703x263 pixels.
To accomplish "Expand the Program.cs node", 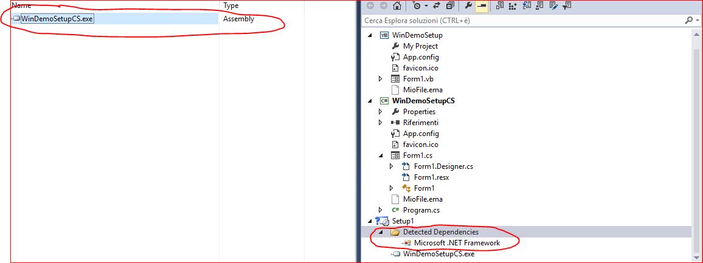I will tap(381, 210).
